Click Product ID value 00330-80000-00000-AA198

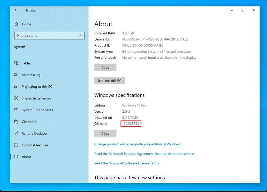(143, 45)
